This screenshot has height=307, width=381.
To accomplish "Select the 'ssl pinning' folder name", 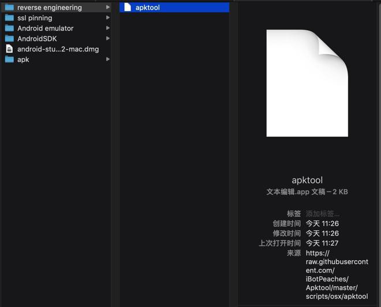I will 35,18.
